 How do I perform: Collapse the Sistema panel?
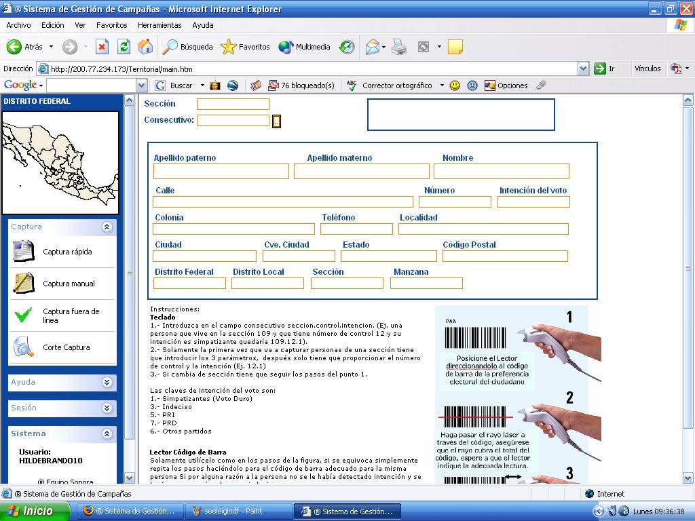pyautogui.click(x=107, y=433)
